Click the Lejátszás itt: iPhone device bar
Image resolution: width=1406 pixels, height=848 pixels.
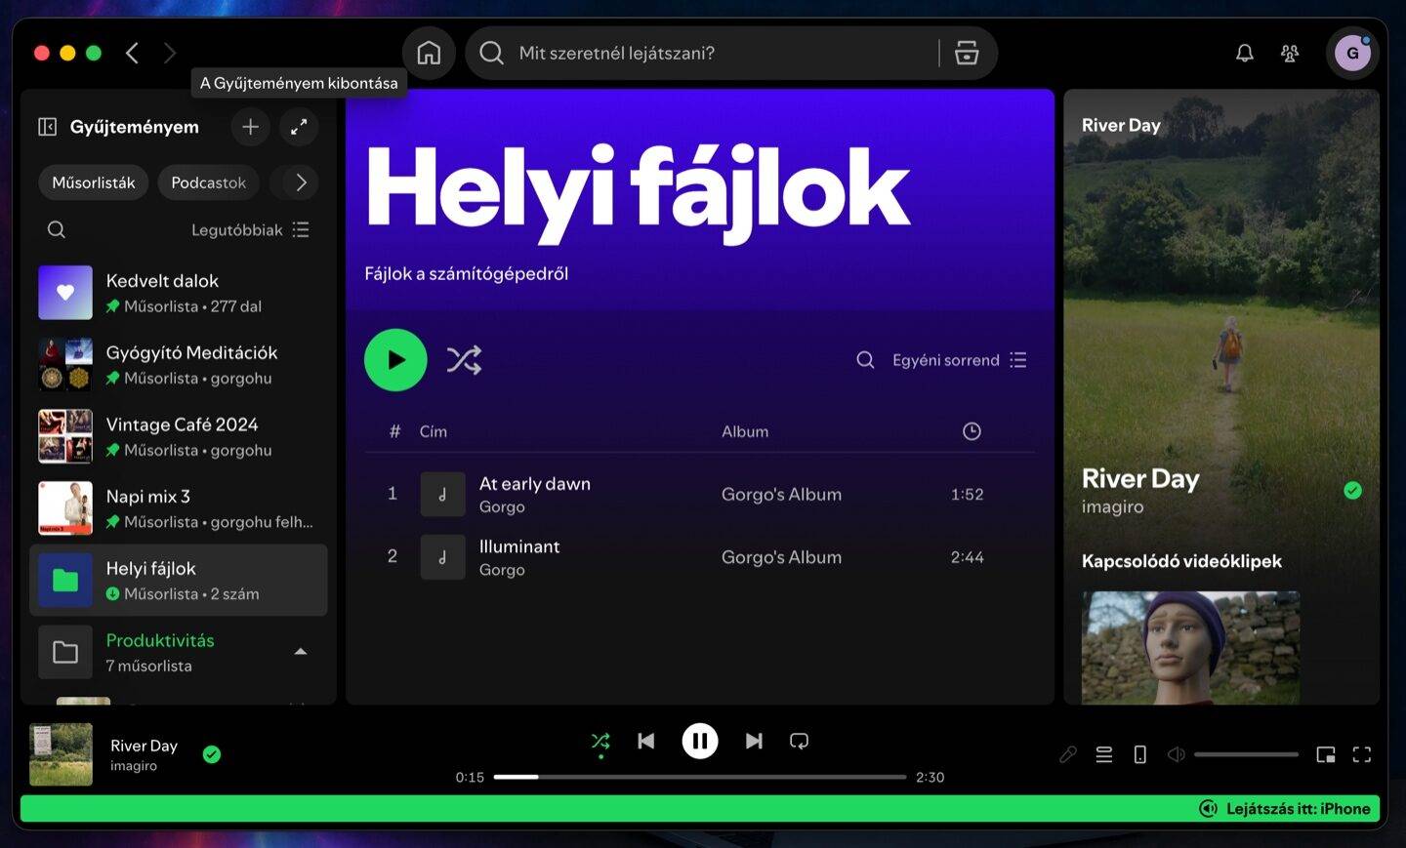pyautogui.click(x=700, y=809)
